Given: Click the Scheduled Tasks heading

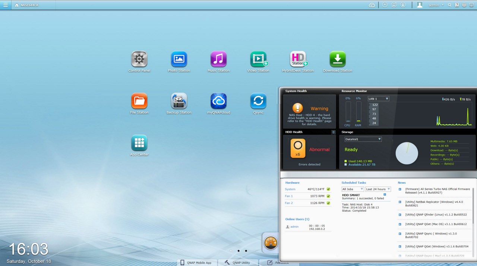Looking at the screenshot, I should 354,183.
